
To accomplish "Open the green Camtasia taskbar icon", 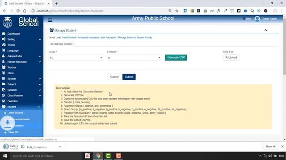I will click(108, 156).
